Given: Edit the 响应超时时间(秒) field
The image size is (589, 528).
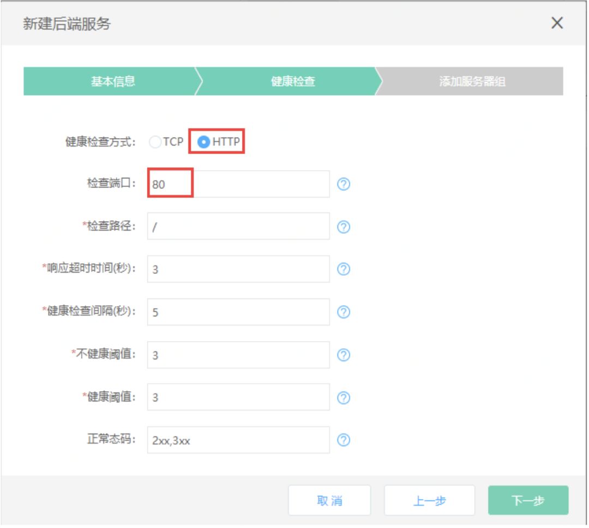Looking at the screenshot, I should point(238,269).
